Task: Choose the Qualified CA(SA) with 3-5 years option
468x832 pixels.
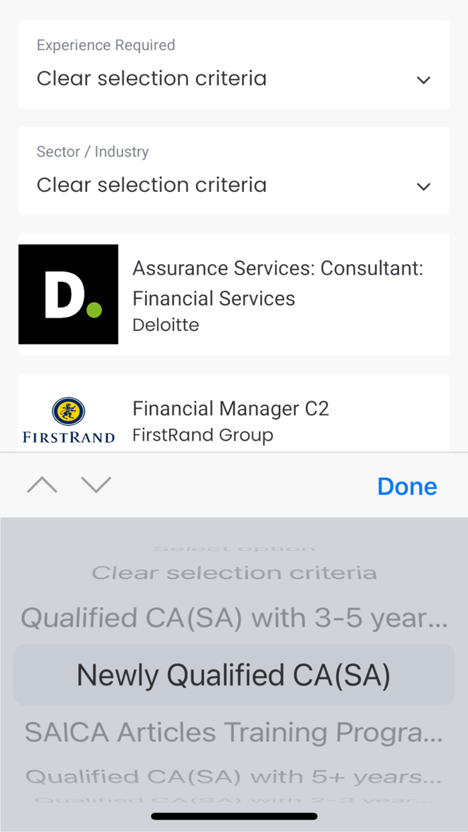Action: pyautogui.click(x=233, y=618)
